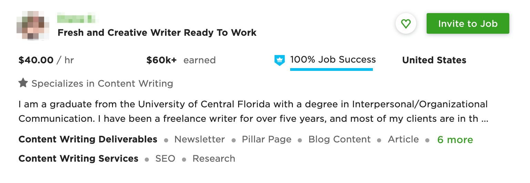Click the 100% Job Success label
This screenshot has height=183, width=530.
pyautogui.click(x=333, y=60)
